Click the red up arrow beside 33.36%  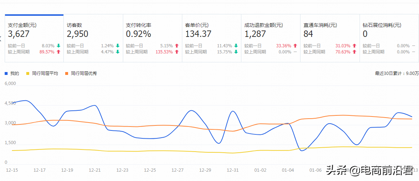[295, 46]
